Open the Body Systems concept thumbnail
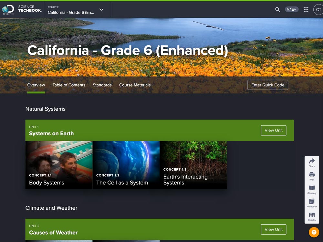 click(x=59, y=165)
